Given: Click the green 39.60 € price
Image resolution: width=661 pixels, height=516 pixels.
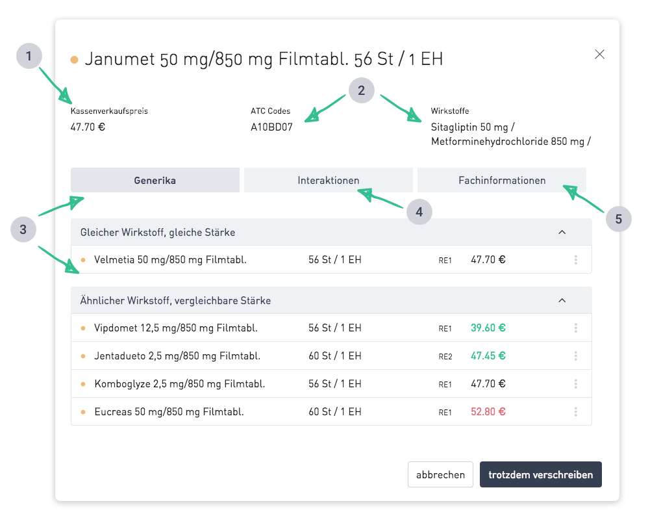Looking at the screenshot, I should pos(488,328).
